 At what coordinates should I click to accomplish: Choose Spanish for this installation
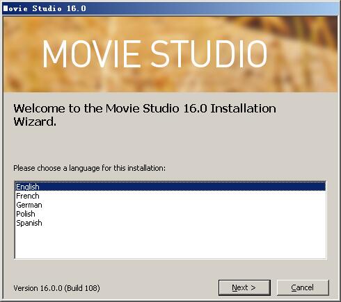pyautogui.click(x=29, y=223)
